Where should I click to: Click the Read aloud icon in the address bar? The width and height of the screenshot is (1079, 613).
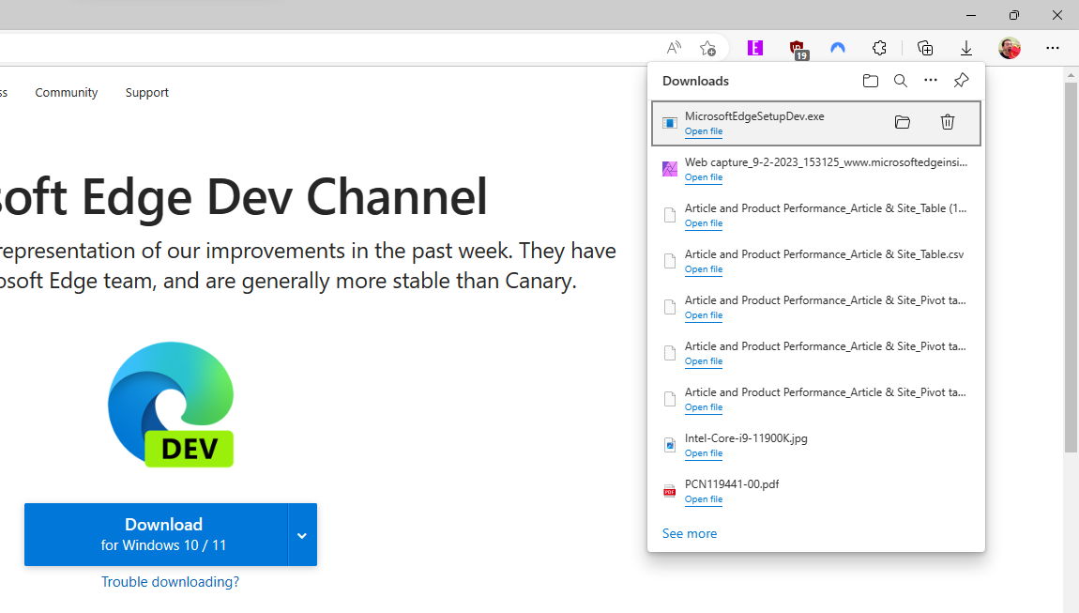point(674,48)
